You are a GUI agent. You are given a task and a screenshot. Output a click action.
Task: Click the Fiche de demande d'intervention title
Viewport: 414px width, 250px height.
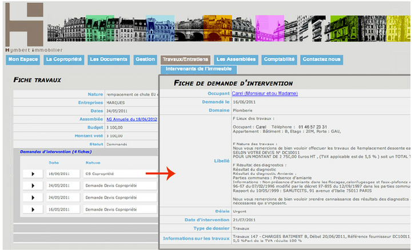coord(233,83)
